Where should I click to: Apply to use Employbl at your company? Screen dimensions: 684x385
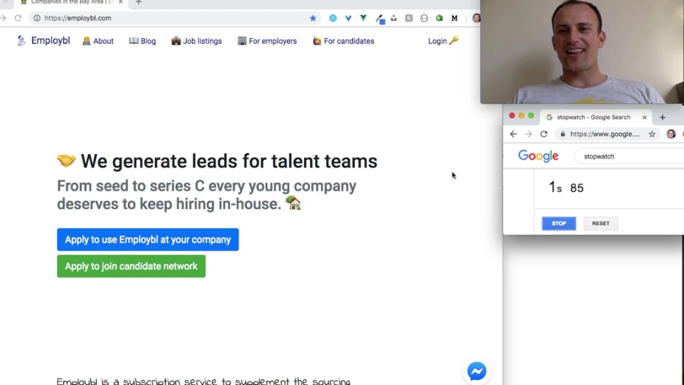(x=148, y=240)
